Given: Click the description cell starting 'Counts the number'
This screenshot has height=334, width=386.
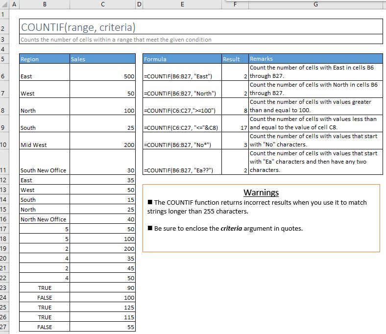Looking at the screenshot, I should pos(201,39).
